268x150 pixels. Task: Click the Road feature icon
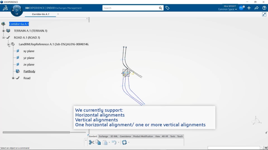click(x=18, y=78)
